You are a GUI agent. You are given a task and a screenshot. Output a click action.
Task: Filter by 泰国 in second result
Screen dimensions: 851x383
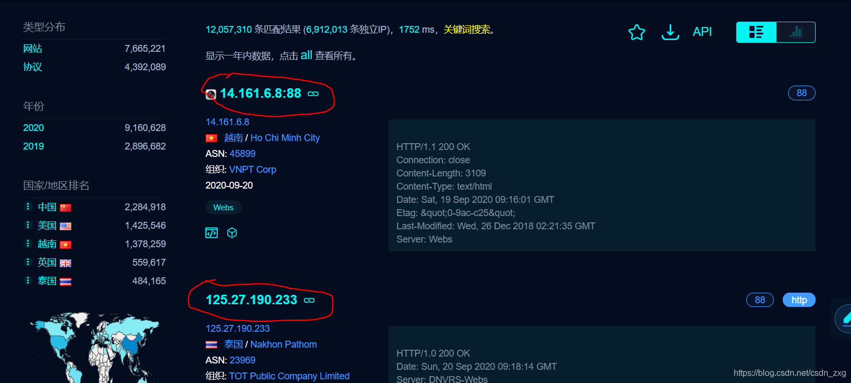(x=233, y=344)
